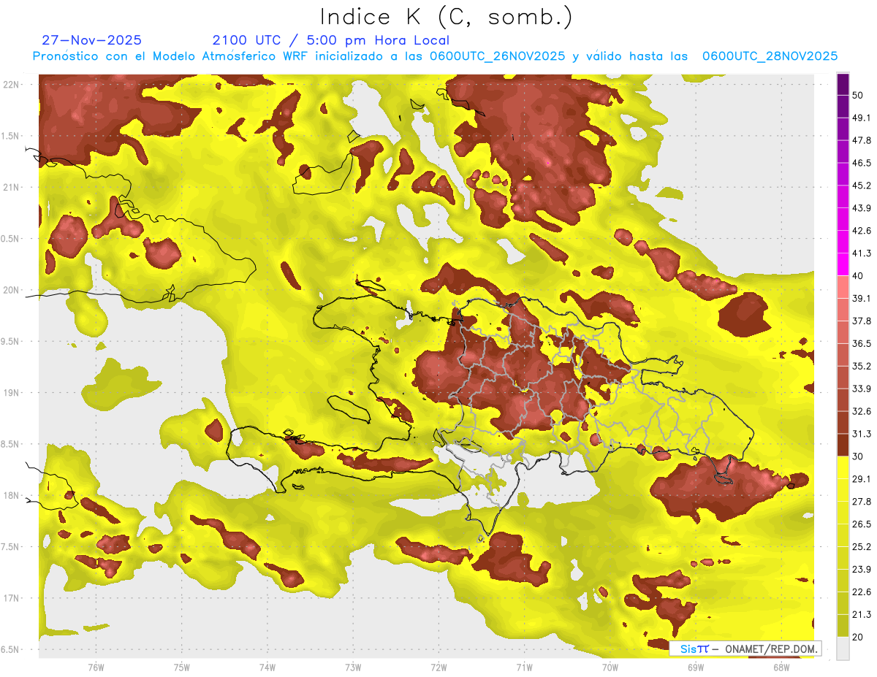Screen dimensions: 877x677
Task: Click the "SisTT - ONAMET/REP.DOM." credit label
Action: coord(745,648)
